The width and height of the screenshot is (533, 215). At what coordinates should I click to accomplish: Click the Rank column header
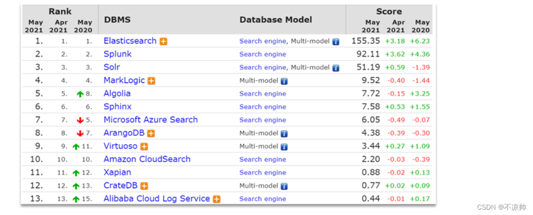(60, 11)
